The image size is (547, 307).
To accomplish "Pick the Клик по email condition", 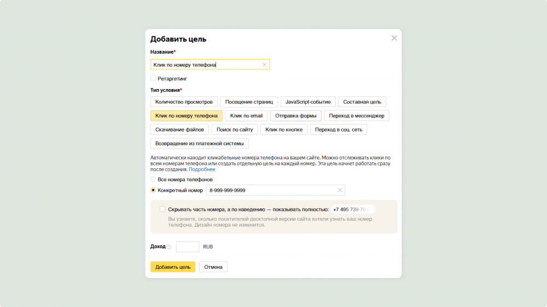I will [x=246, y=116].
